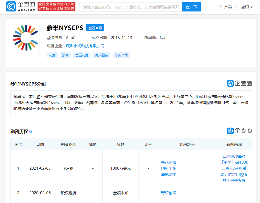Viewport: 260px width, 203px height.
Task: Open the 深圳小阔科技有限公司 company link
Action: [85, 46]
